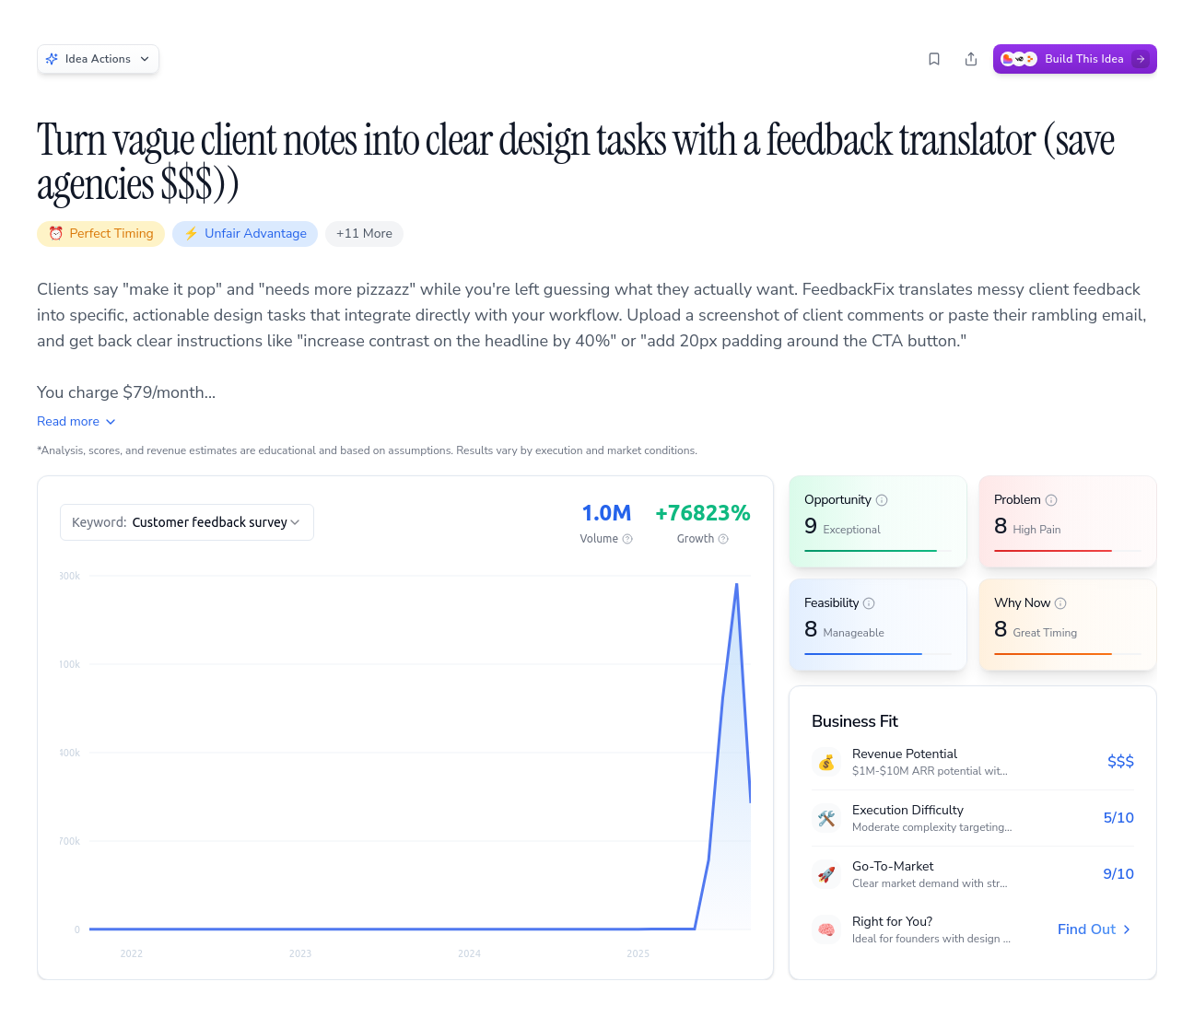The image size is (1194, 1017).
Task: Open the share icon near the top right
Action: [970, 58]
